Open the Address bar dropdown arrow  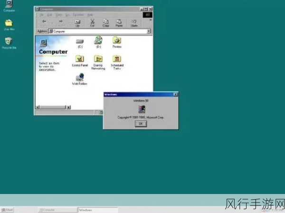click(149, 31)
